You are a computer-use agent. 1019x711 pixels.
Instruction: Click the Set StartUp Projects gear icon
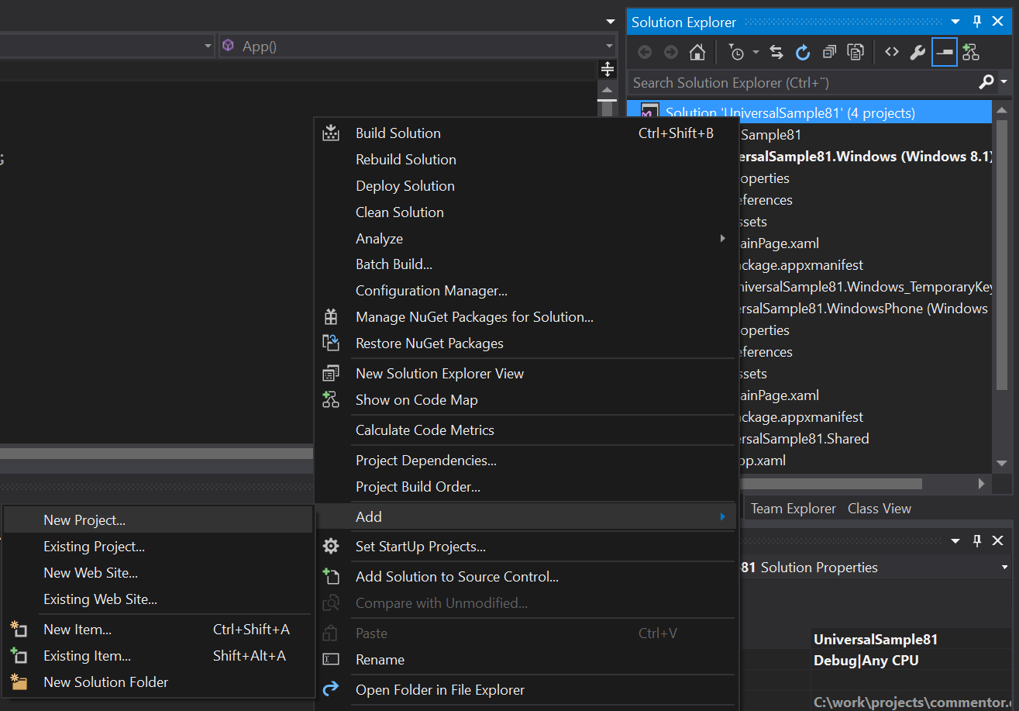[x=331, y=547]
